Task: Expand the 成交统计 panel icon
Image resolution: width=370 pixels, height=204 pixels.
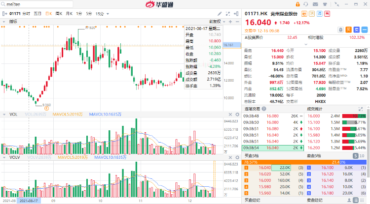Action: (361, 109)
